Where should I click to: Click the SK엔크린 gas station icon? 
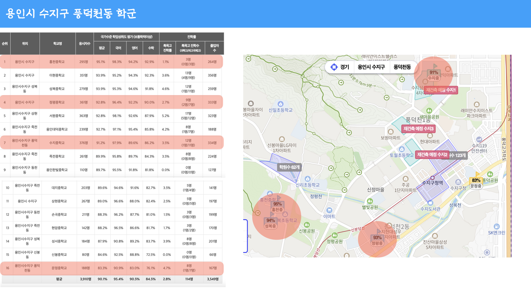496,226
